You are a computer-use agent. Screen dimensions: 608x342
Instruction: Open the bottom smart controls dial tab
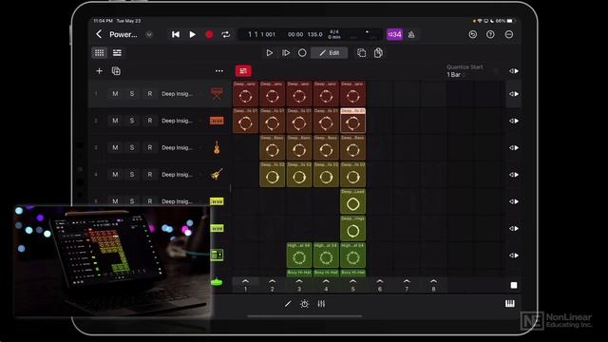click(x=304, y=304)
